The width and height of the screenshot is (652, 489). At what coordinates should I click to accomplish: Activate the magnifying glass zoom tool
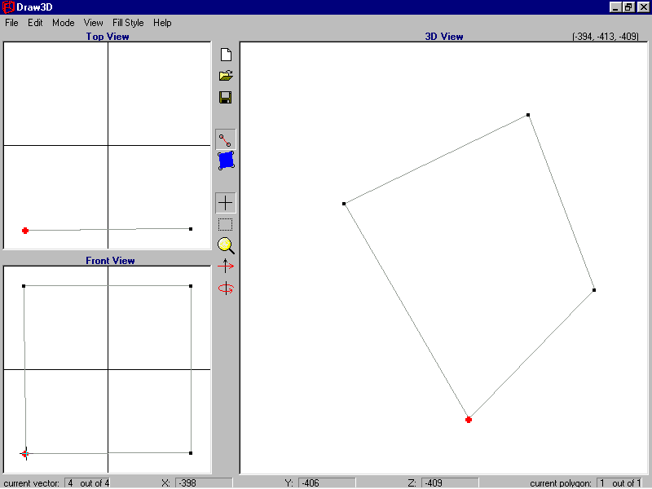[226, 245]
